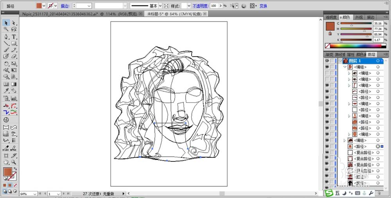391x198 pixels.
Task: Collapse the top-level 编组 group triangle
Action: pos(345,67)
